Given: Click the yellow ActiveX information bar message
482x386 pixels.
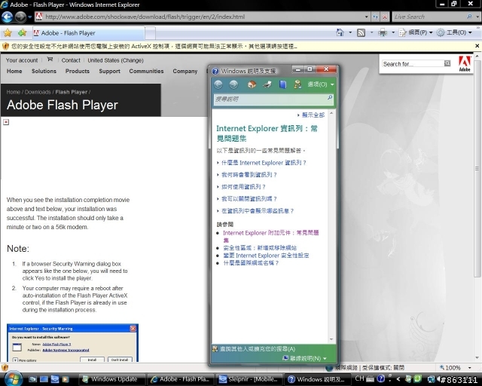Looking at the screenshot, I should (154, 47).
